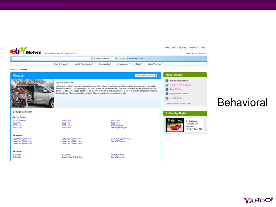Click eBay Motors breadcrumb link
This screenshot has height=207, width=276.
[x=15, y=69]
